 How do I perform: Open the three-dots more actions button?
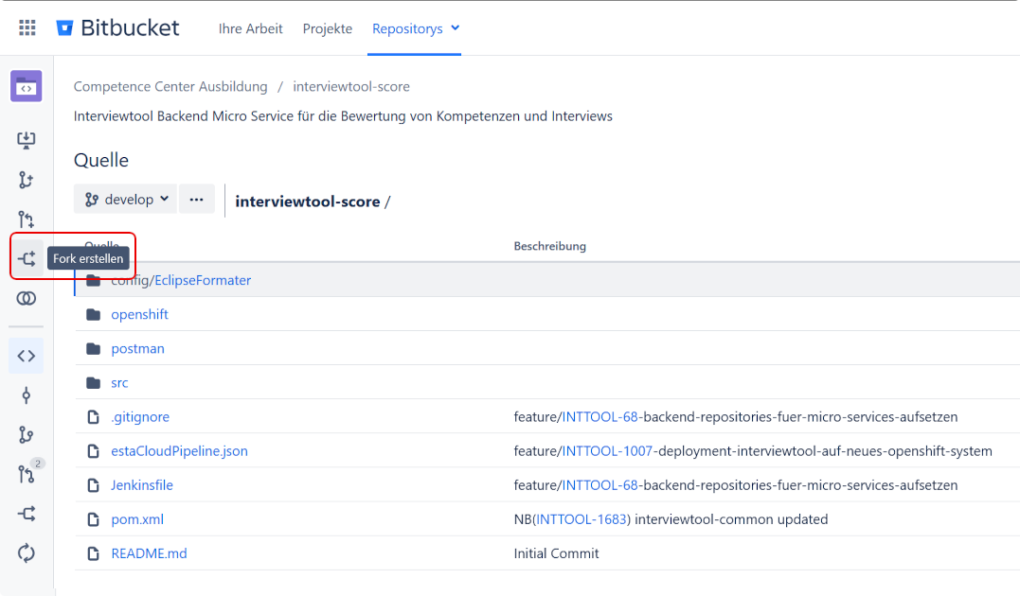click(196, 200)
